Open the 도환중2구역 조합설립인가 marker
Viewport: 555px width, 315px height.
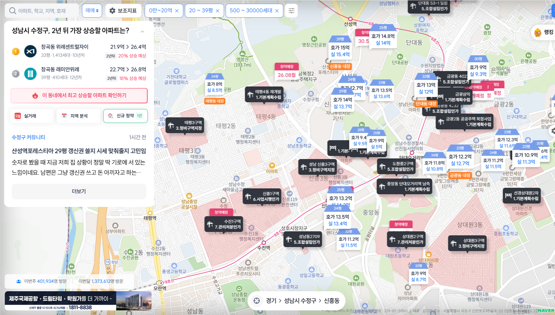(396, 166)
